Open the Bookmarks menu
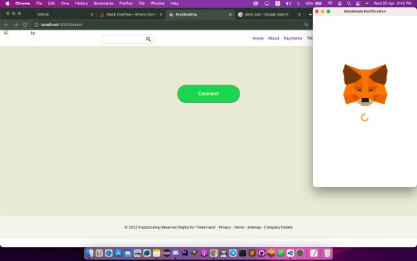The width and height of the screenshot is (417, 261). 104,4
